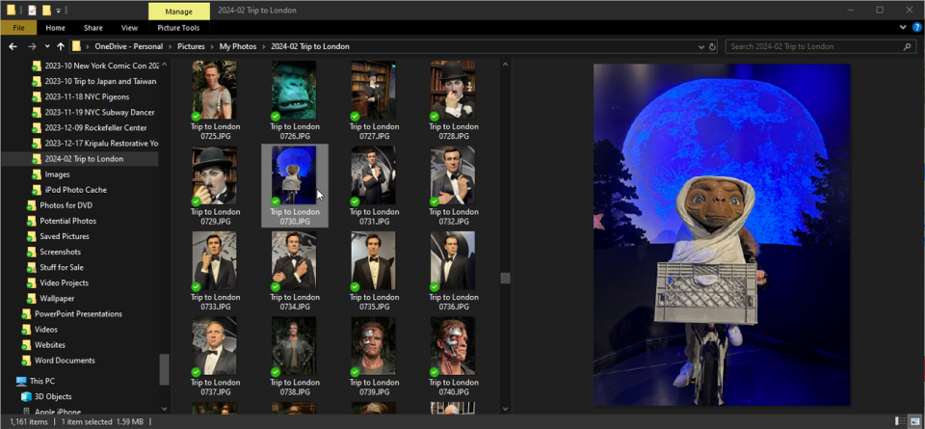
Task: Switch to large thumbnails view in status bar
Action: click(x=913, y=421)
